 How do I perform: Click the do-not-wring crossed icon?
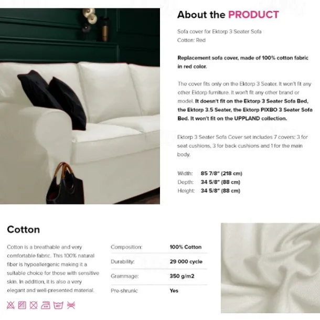point(71,305)
